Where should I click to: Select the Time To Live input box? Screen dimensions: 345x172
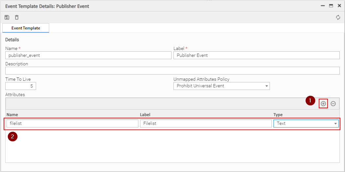click(21, 86)
